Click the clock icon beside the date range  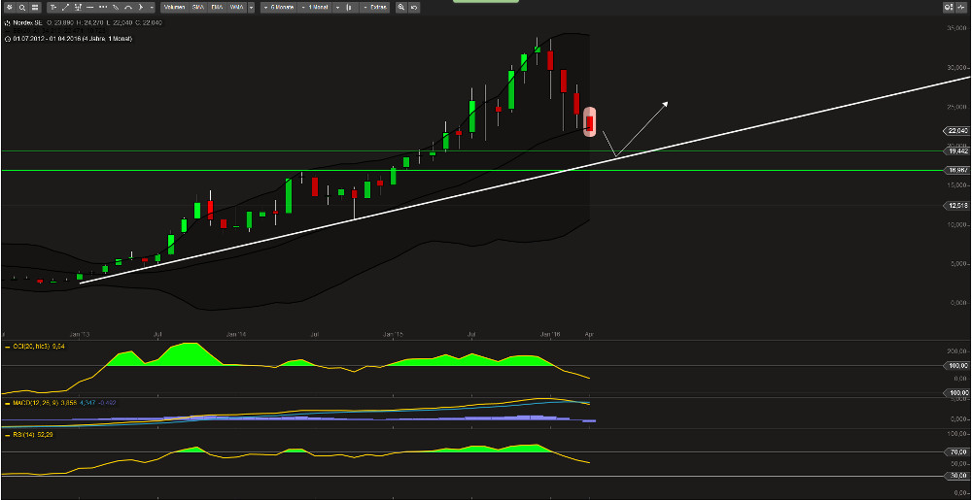(8, 39)
